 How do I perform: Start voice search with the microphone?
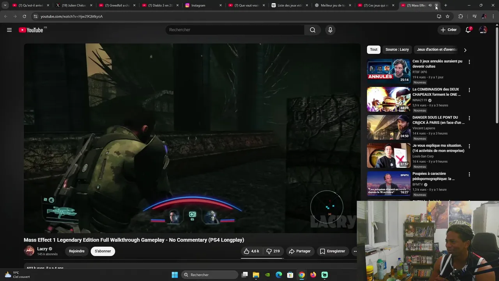(x=330, y=30)
